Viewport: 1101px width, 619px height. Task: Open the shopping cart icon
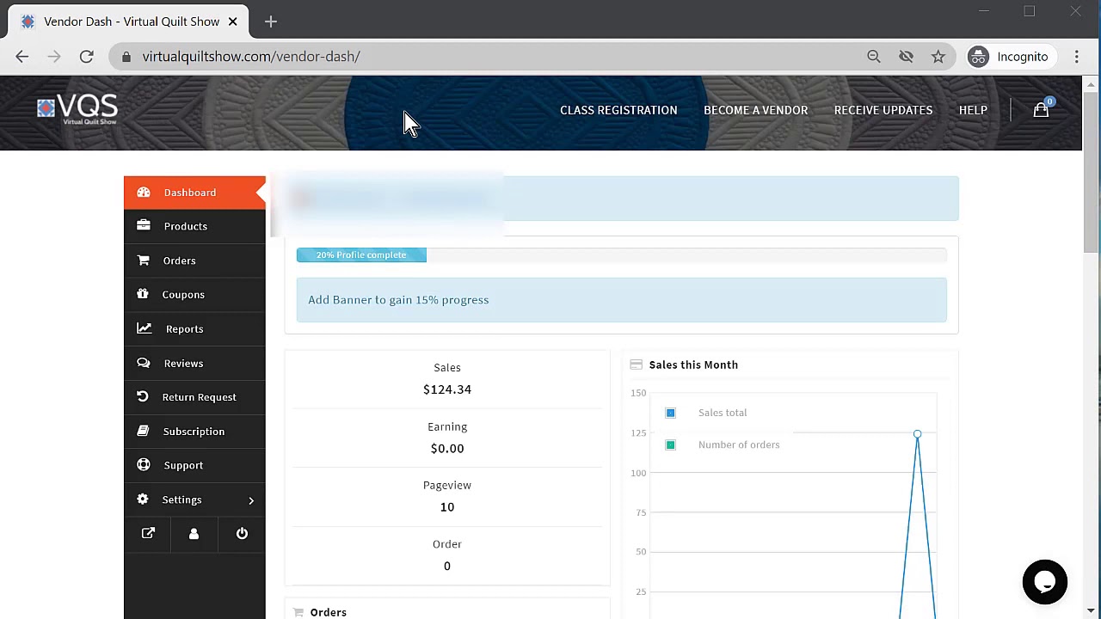point(1041,110)
